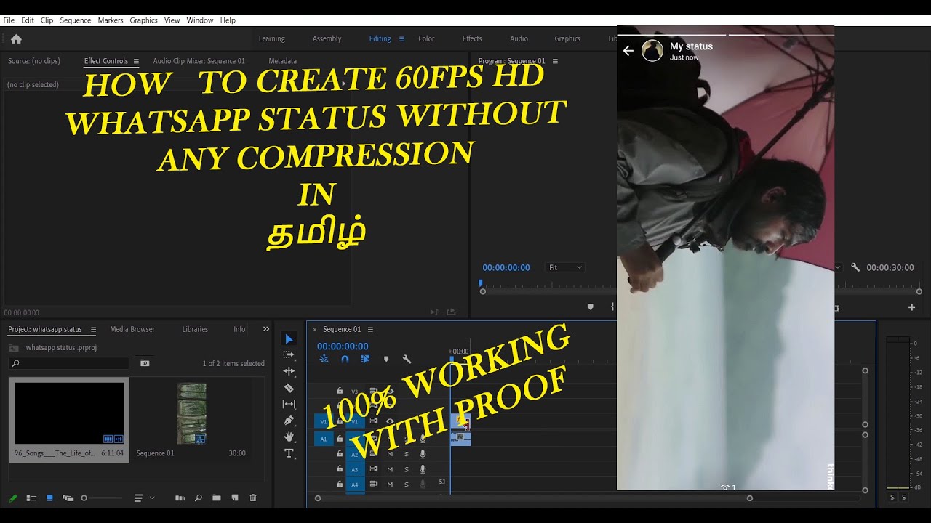Switch to Media Browser tab

(x=132, y=329)
